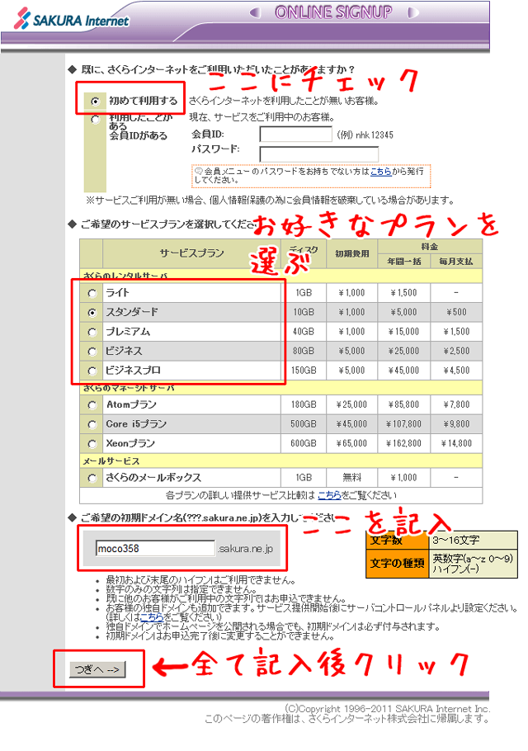Click the ¥15,000 annual price cell

coord(404,332)
